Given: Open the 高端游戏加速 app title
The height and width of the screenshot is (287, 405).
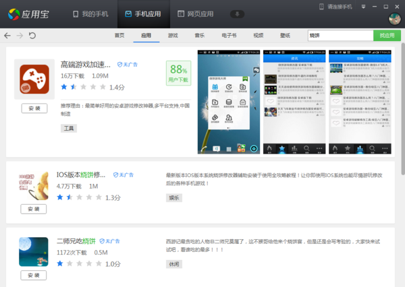Looking at the screenshot, I should click(x=86, y=65).
